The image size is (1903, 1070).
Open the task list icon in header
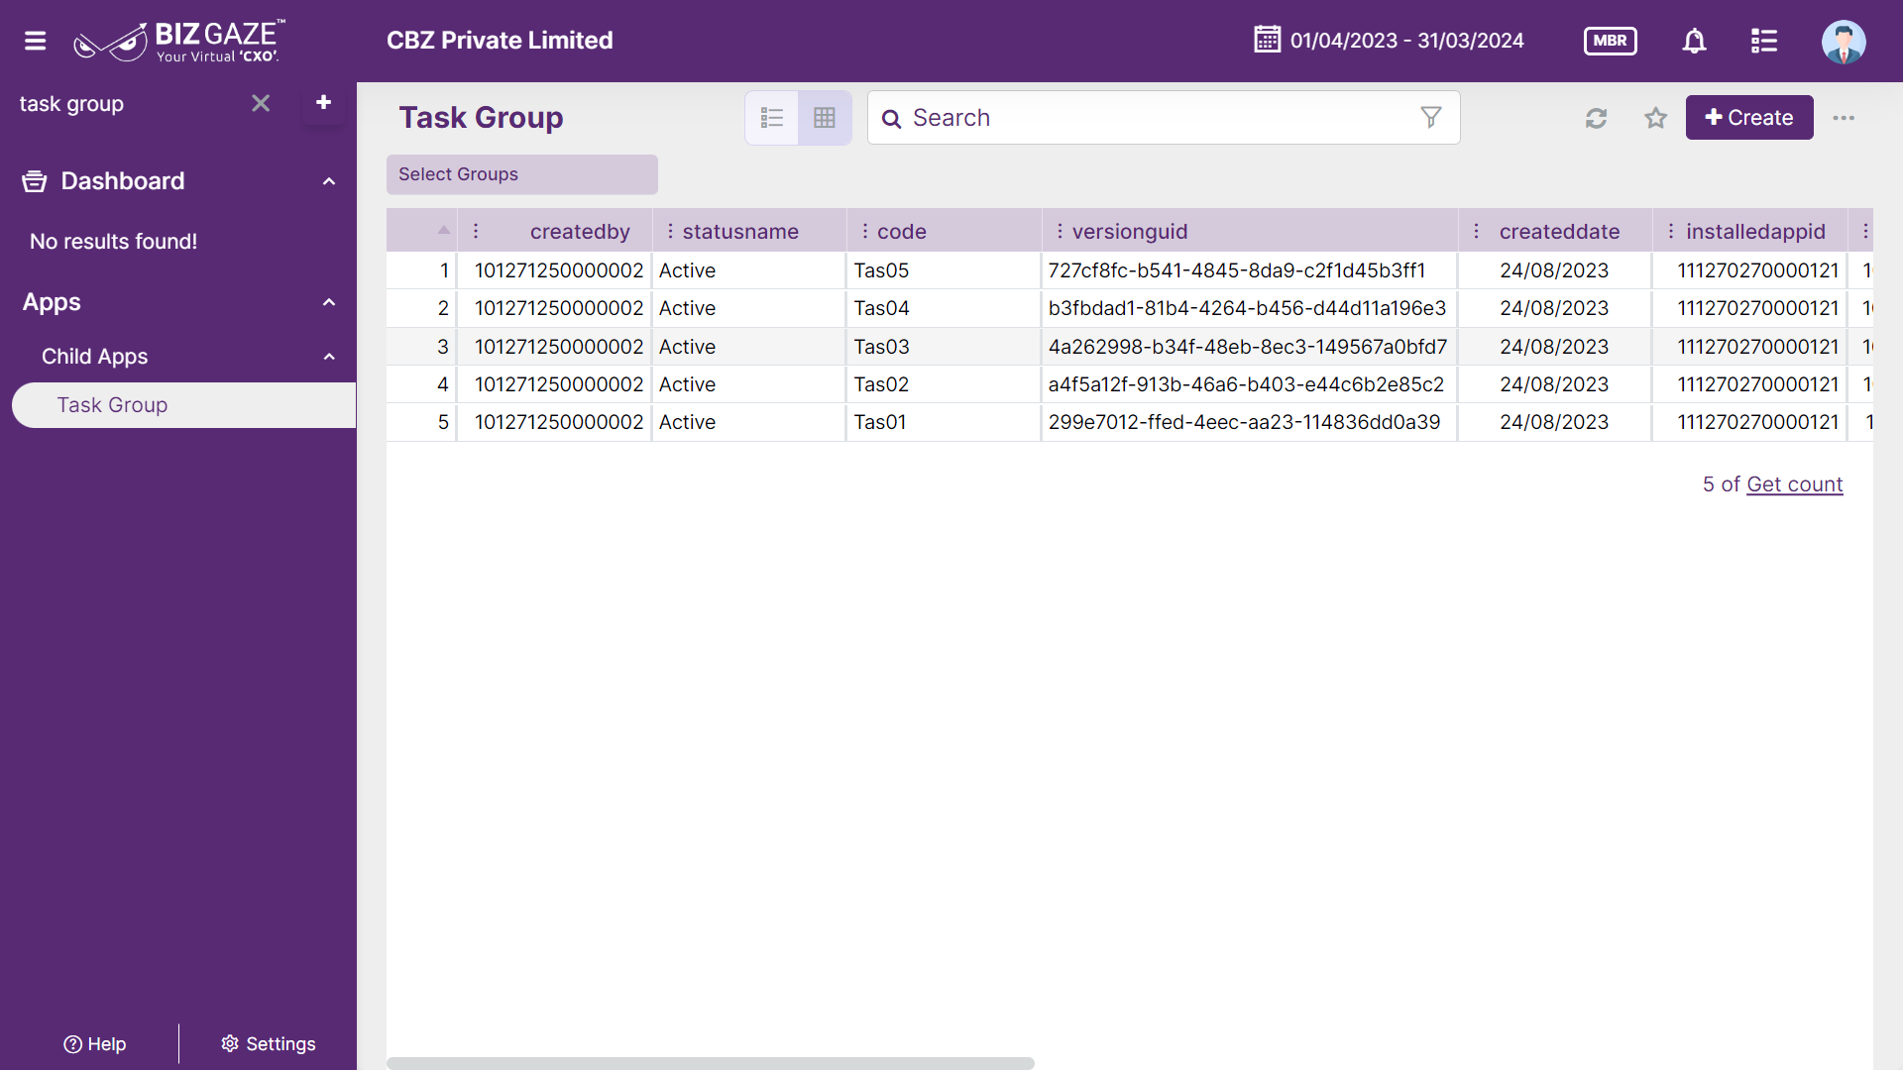click(1764, 41)
